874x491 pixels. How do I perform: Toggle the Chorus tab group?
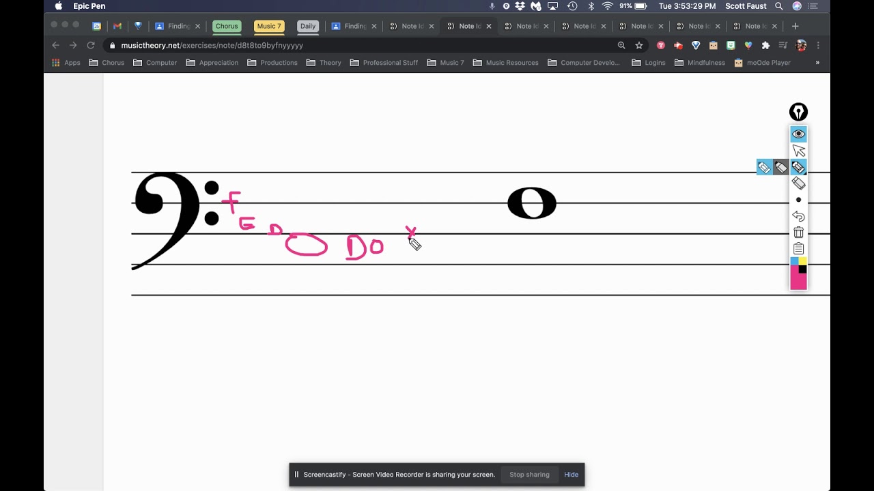227,26
